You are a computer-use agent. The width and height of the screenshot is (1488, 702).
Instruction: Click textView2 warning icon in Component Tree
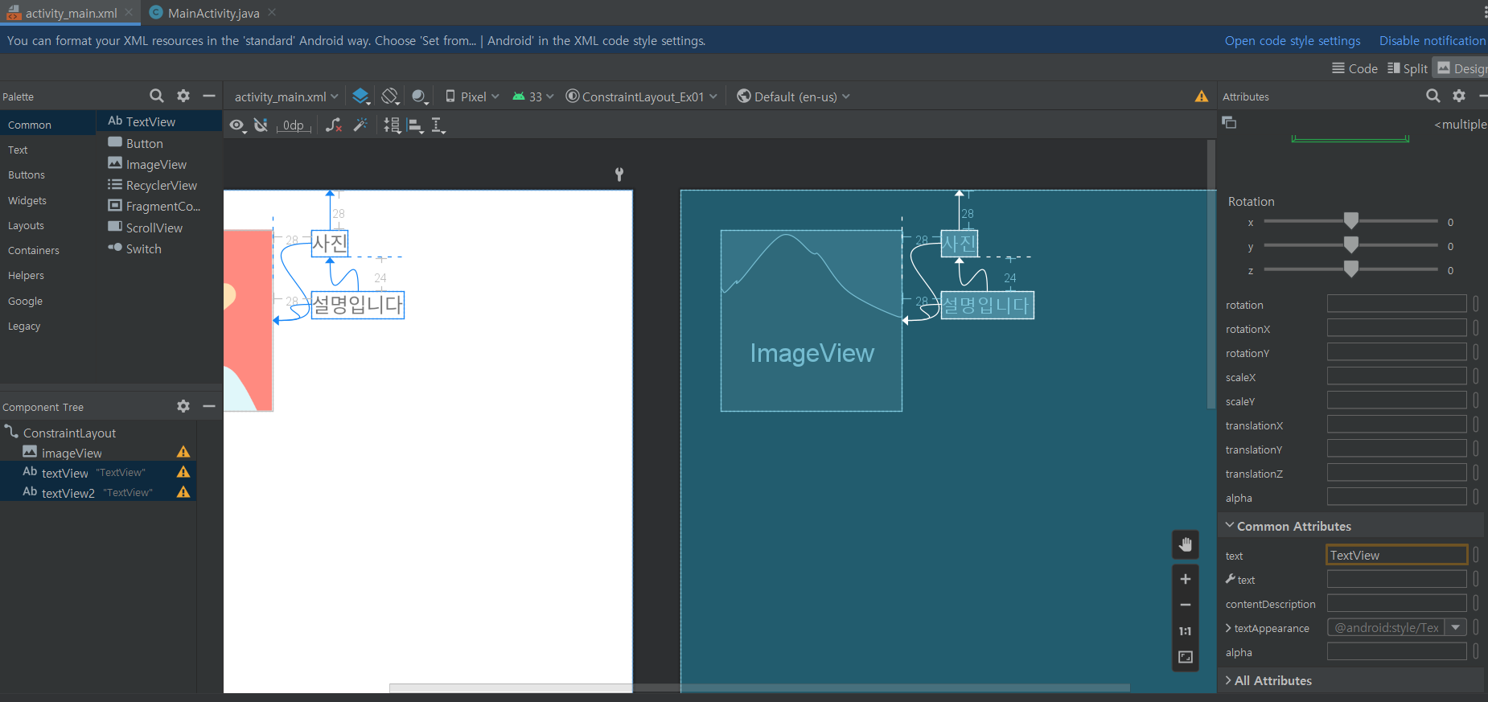coord(183,492)
